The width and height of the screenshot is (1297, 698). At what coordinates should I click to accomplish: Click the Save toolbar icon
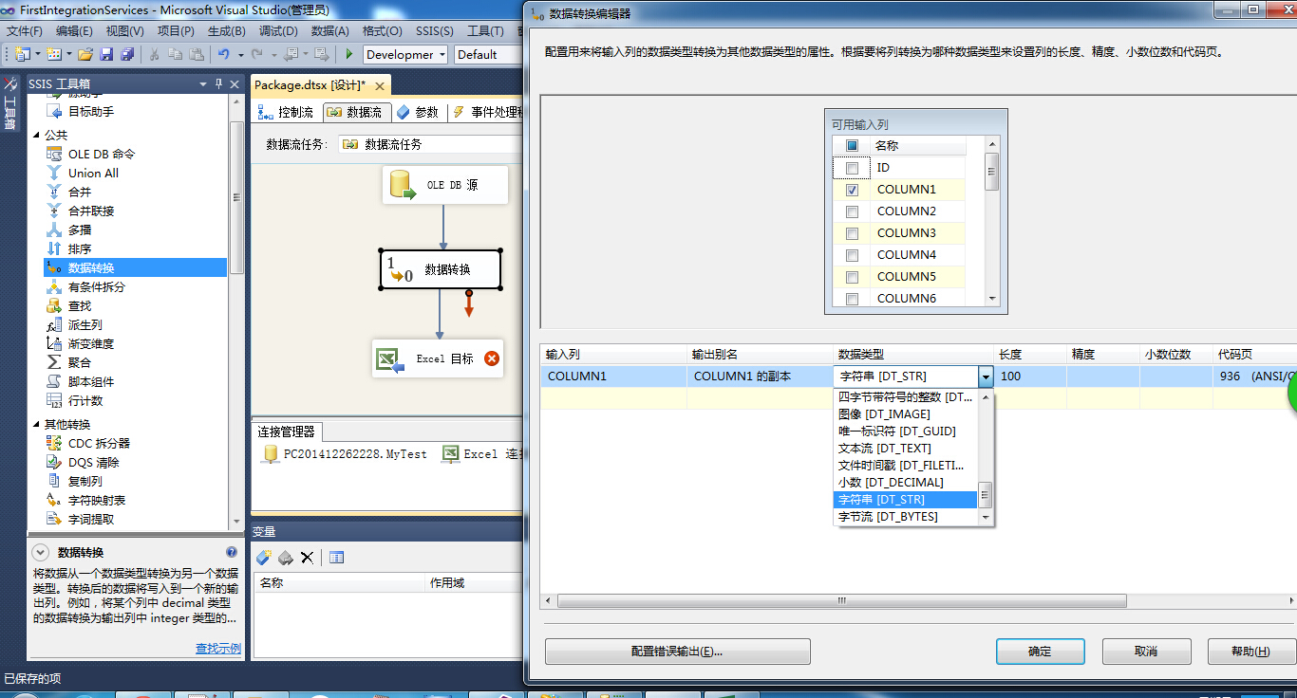point(106,54)
